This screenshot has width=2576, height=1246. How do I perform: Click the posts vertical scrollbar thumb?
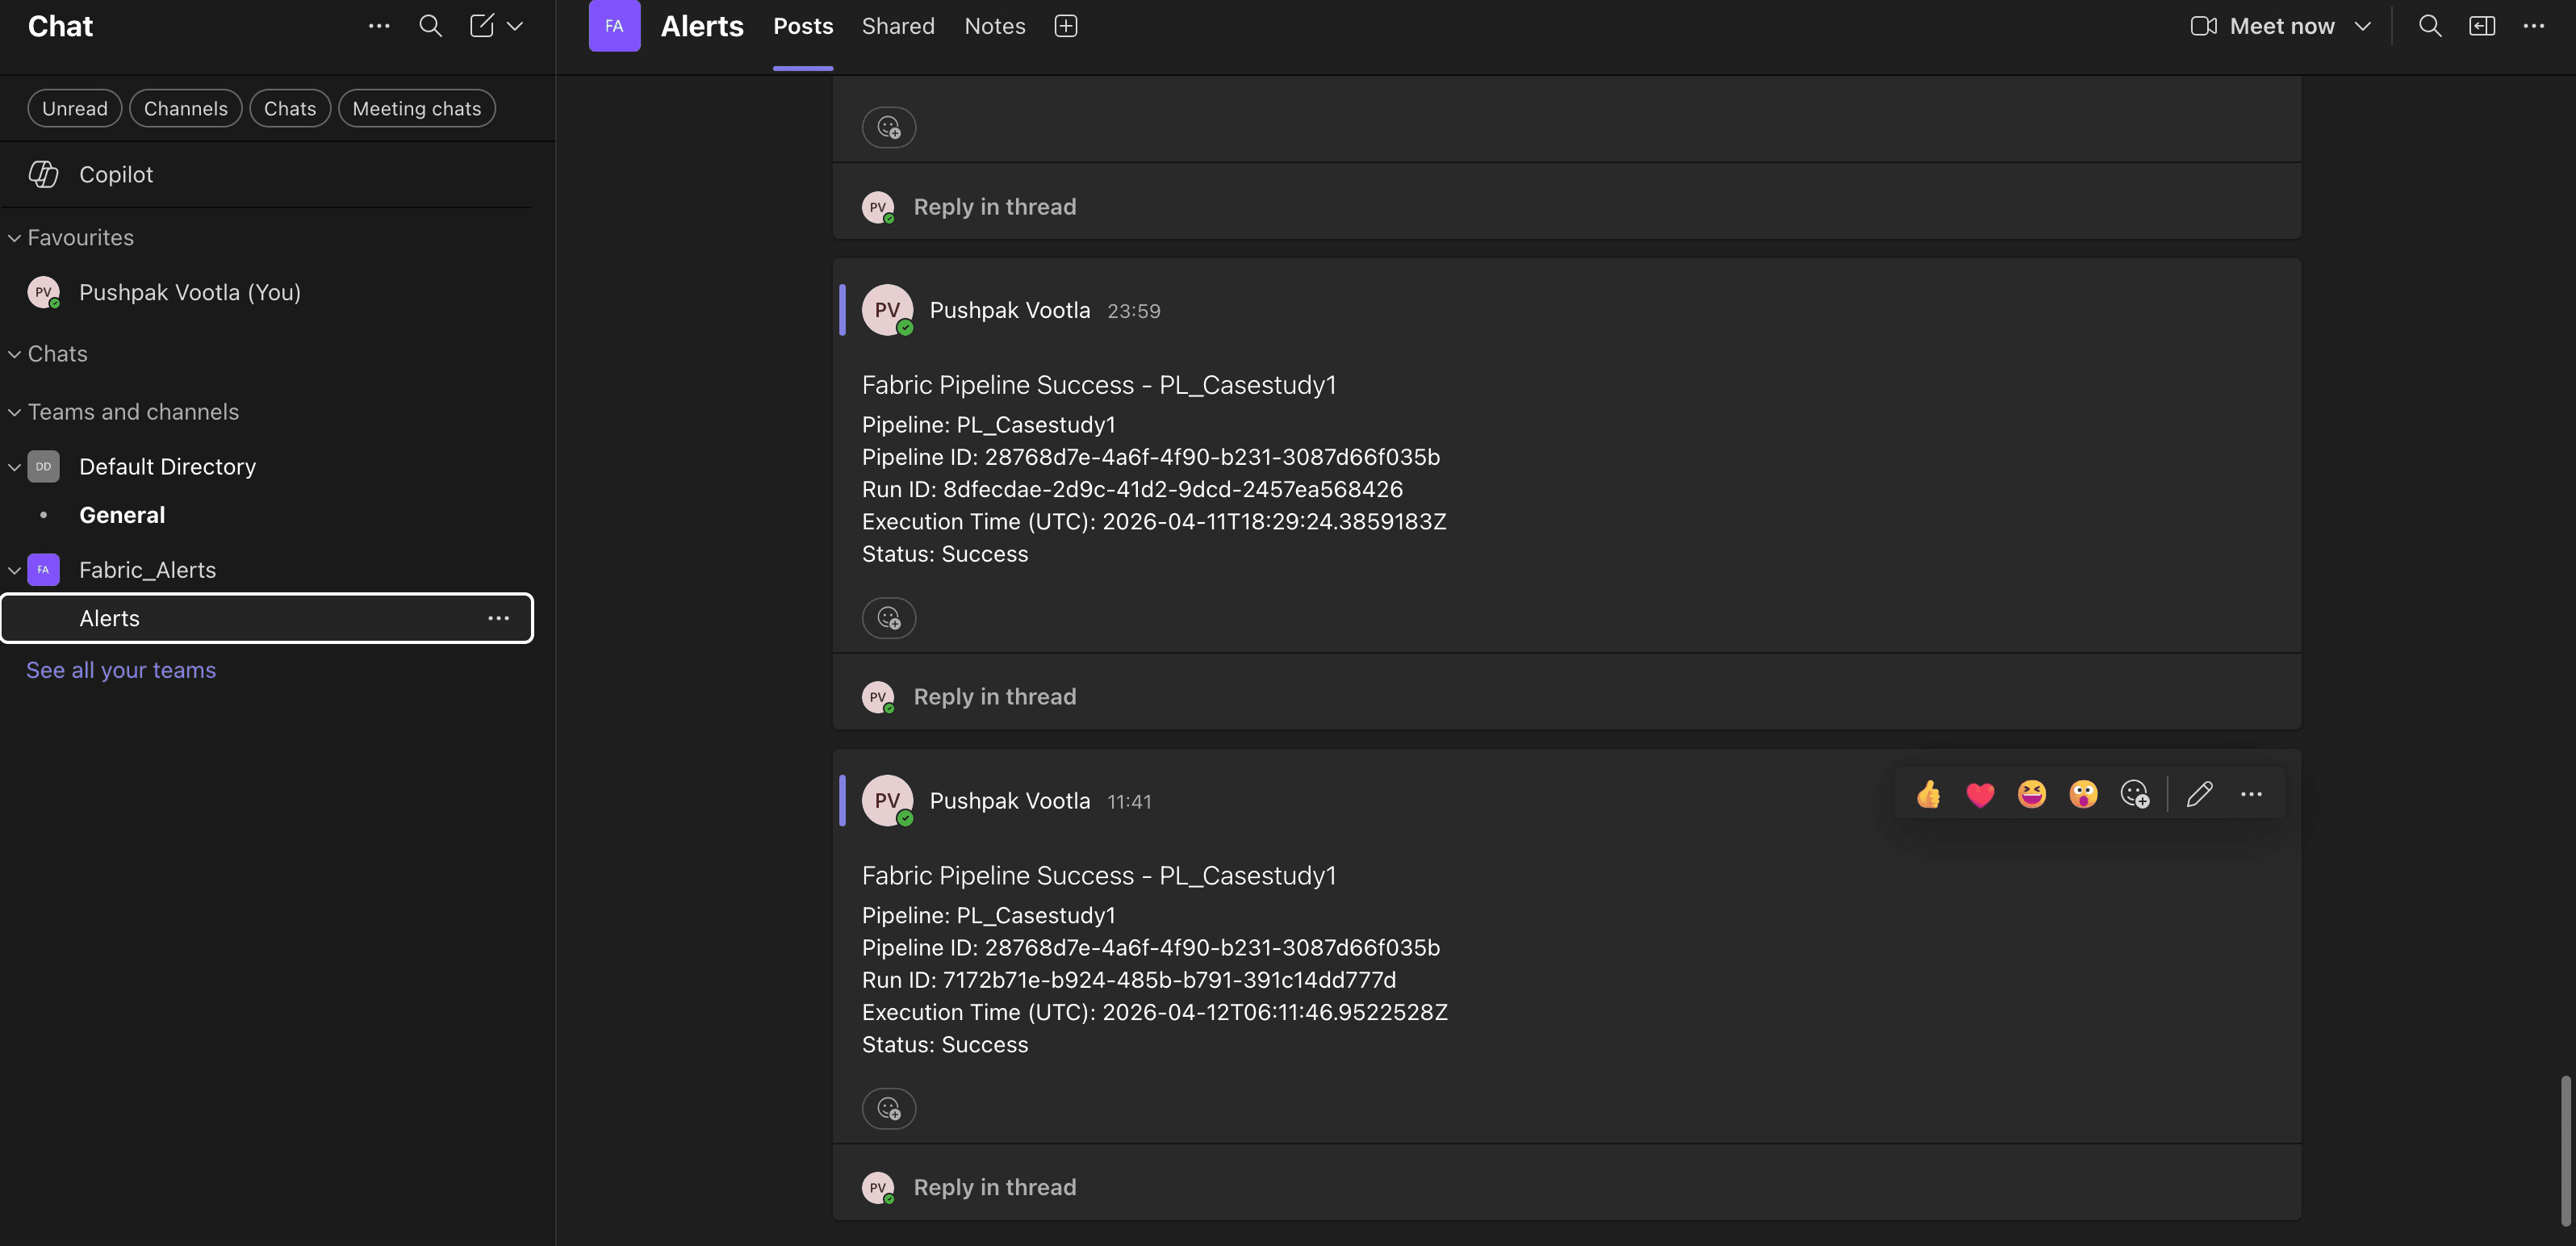click(x=2566, y=1150)
